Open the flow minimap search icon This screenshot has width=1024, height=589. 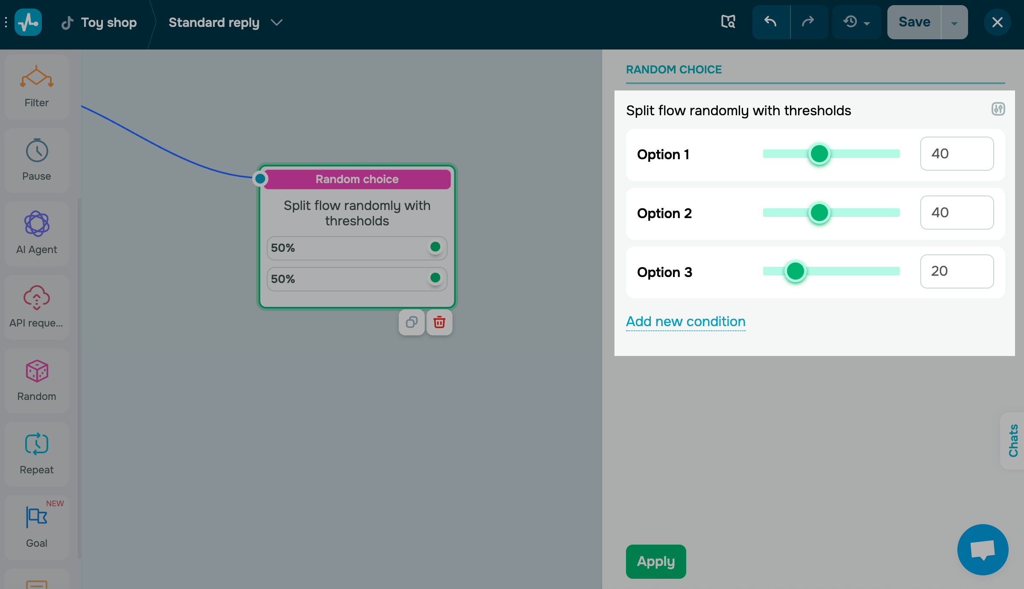pyautogui.click(x=728, y=22)
